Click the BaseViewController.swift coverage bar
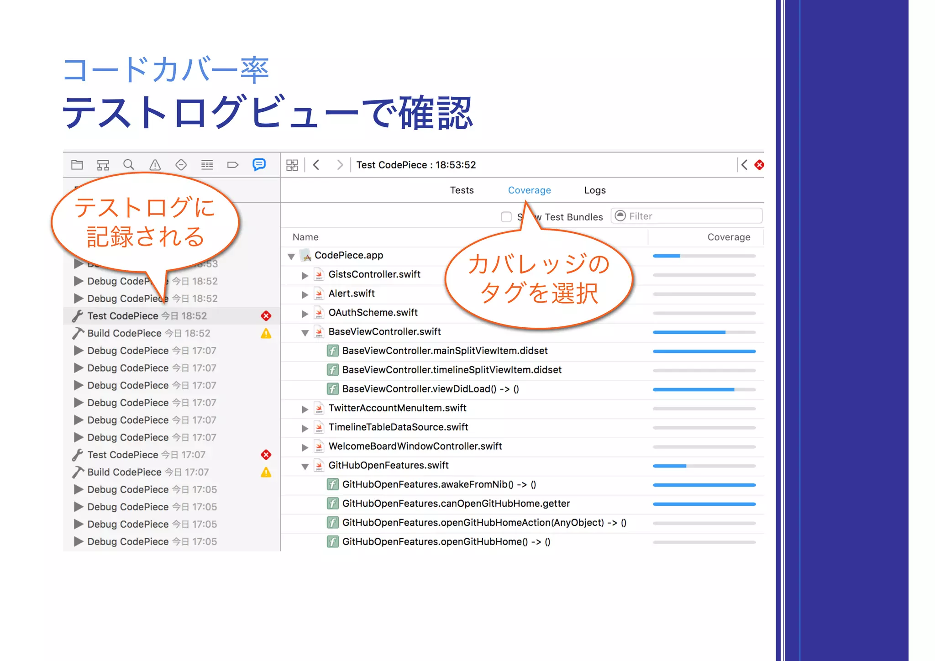This screenshot has height=661, width=935. pos(704,332)
